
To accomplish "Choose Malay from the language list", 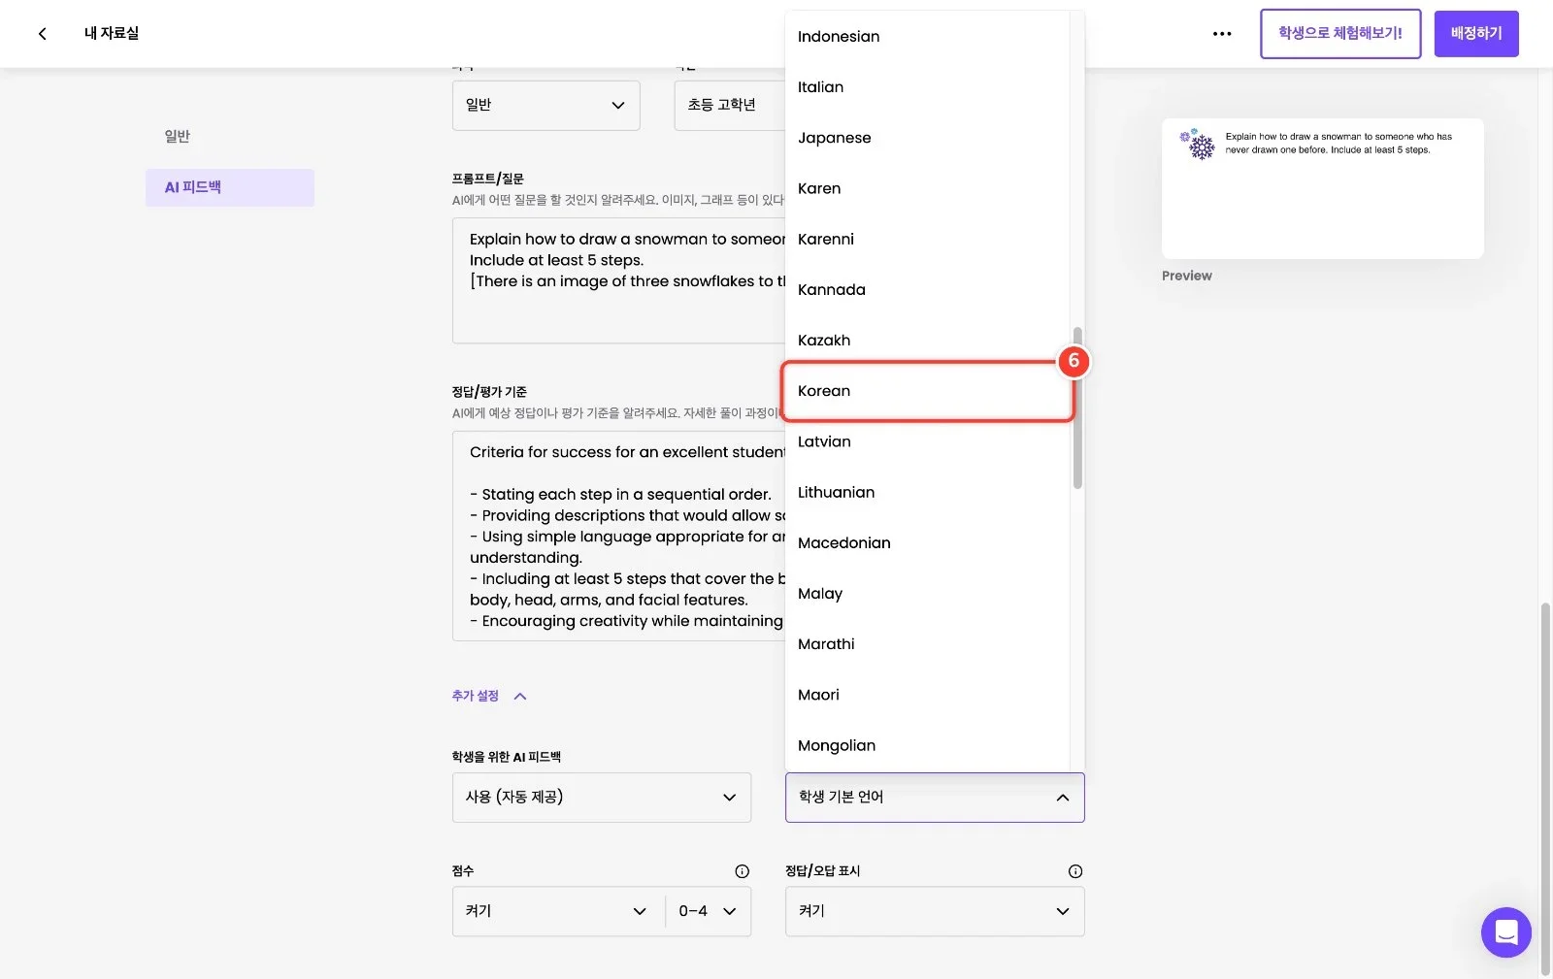I will tap(927, 594).
